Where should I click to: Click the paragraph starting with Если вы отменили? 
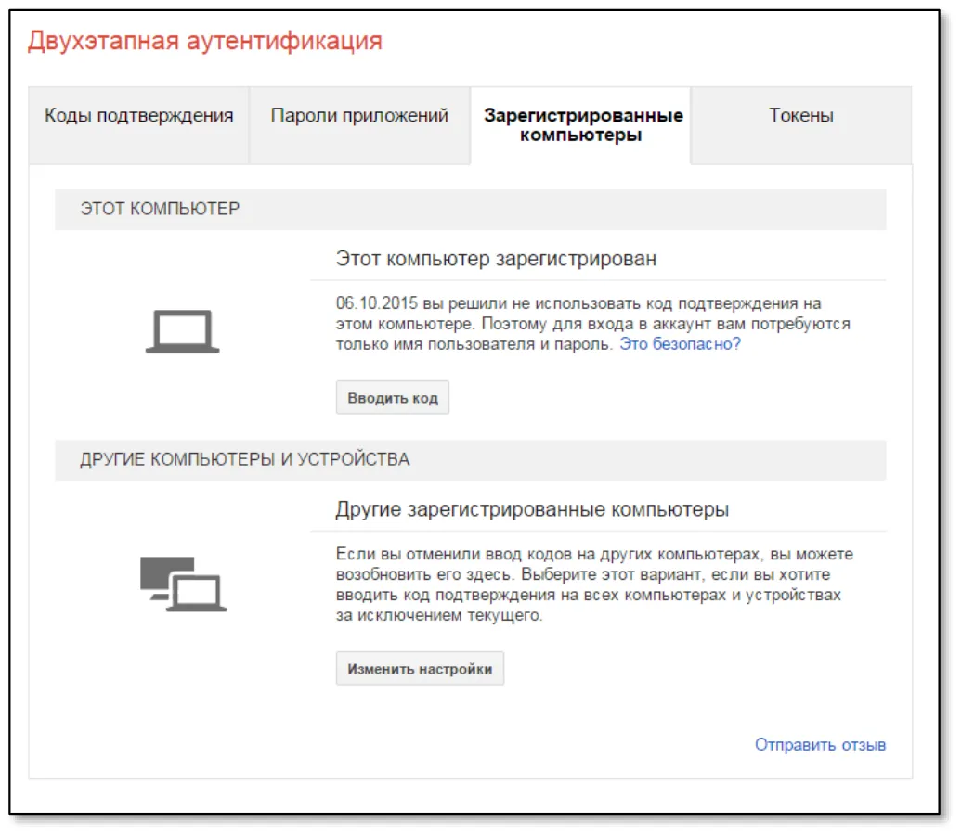[x=594, y=584]
